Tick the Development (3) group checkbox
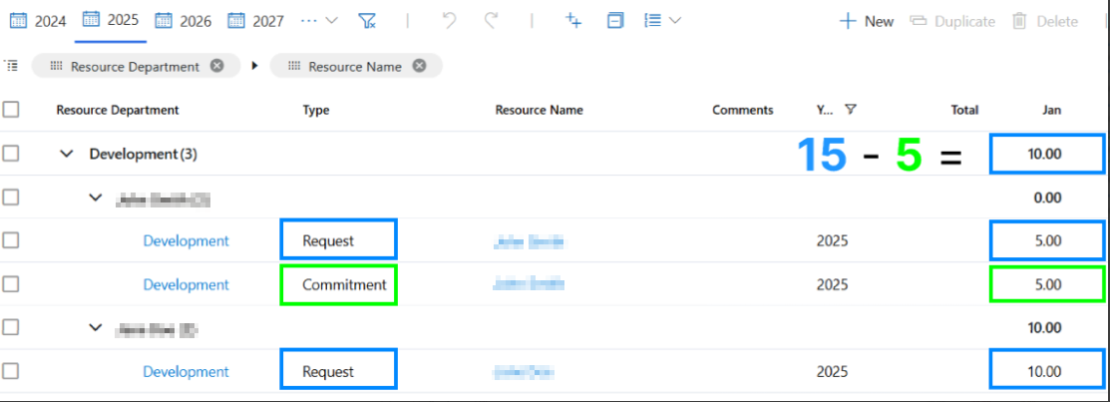 tap(11, 154)
